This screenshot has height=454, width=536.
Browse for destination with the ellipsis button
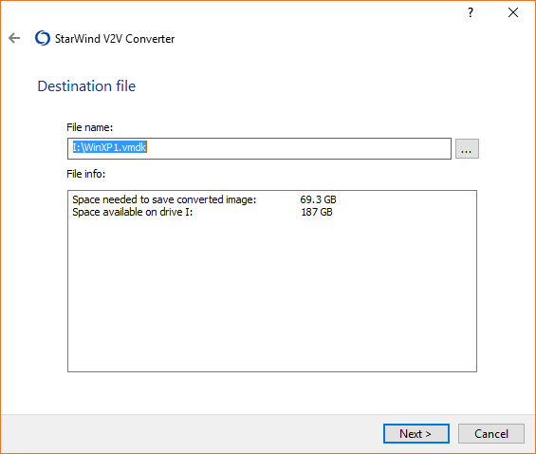click(x=467, y=149)
